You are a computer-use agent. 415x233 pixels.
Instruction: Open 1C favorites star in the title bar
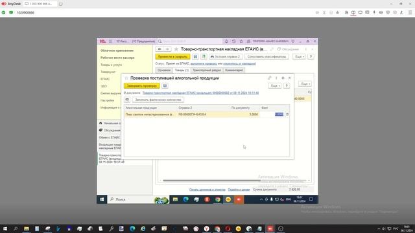click(x=241, y=41)
